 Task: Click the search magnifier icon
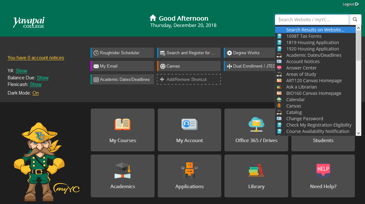pos(355,19)
